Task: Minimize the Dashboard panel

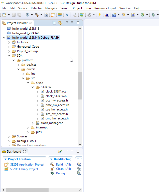Action: tap(72, 151)
